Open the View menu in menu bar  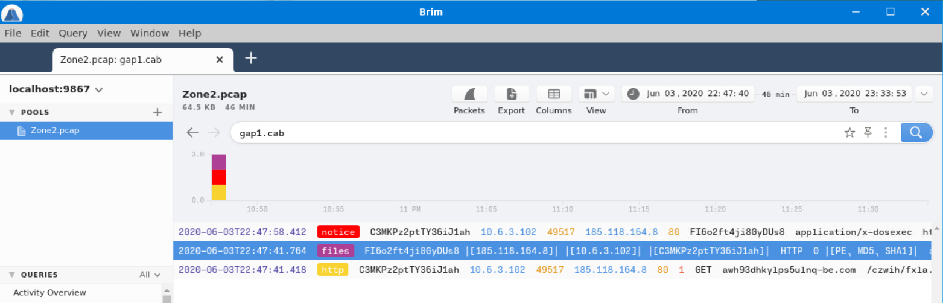[109, 33]
